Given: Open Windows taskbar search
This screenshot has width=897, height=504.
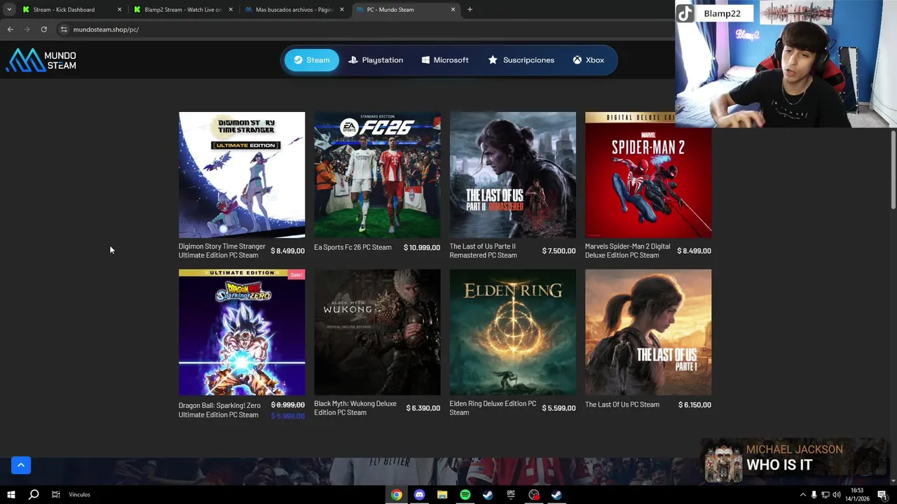Looking at the screenshot, I should [x=33, y=494].
